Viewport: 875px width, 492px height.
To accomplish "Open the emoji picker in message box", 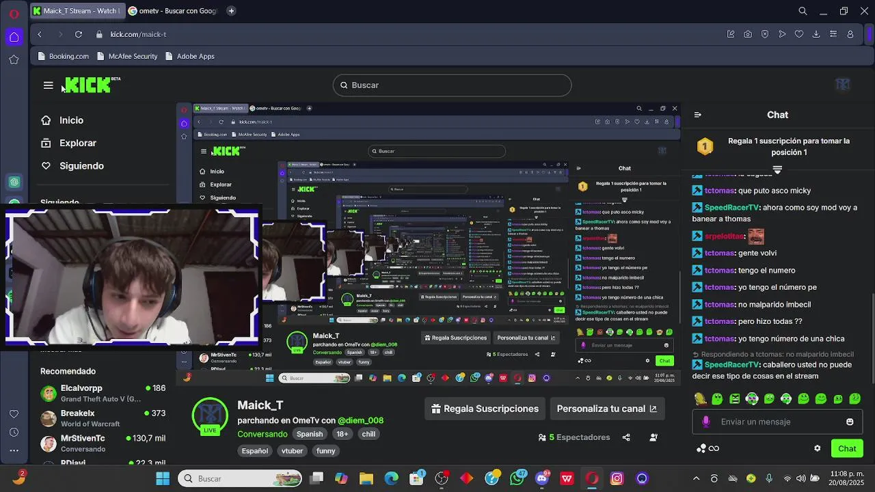I will pos(850,422).
